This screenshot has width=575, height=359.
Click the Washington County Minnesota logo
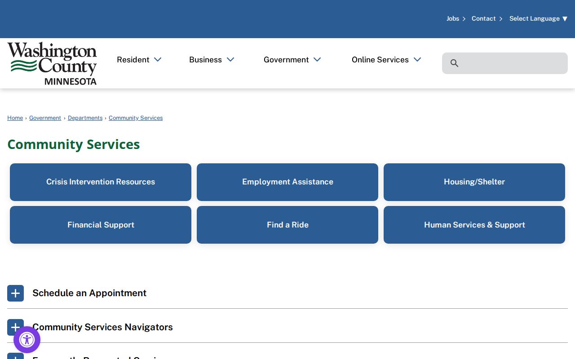pyautogui.click(x=52, y=63)
